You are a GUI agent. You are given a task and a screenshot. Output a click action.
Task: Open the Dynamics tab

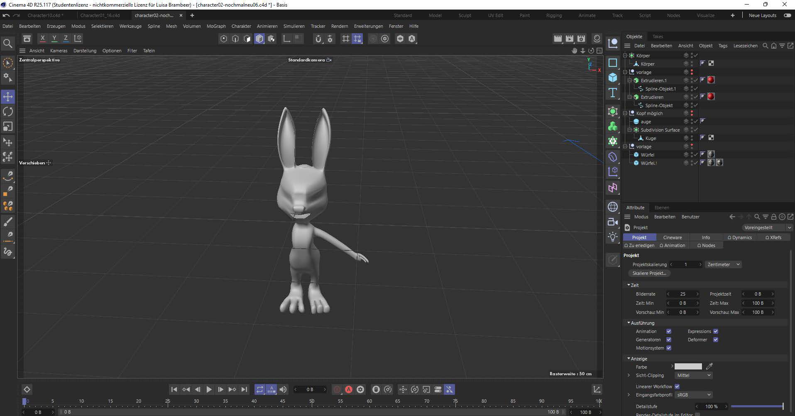click(739, 237)
